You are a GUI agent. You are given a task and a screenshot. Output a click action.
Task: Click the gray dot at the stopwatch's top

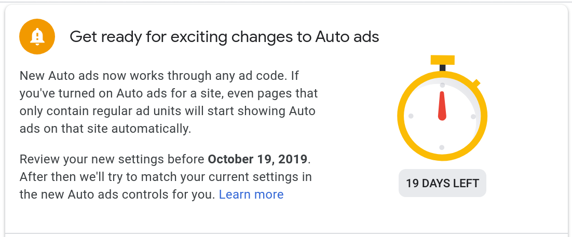(x=442, y=85)
